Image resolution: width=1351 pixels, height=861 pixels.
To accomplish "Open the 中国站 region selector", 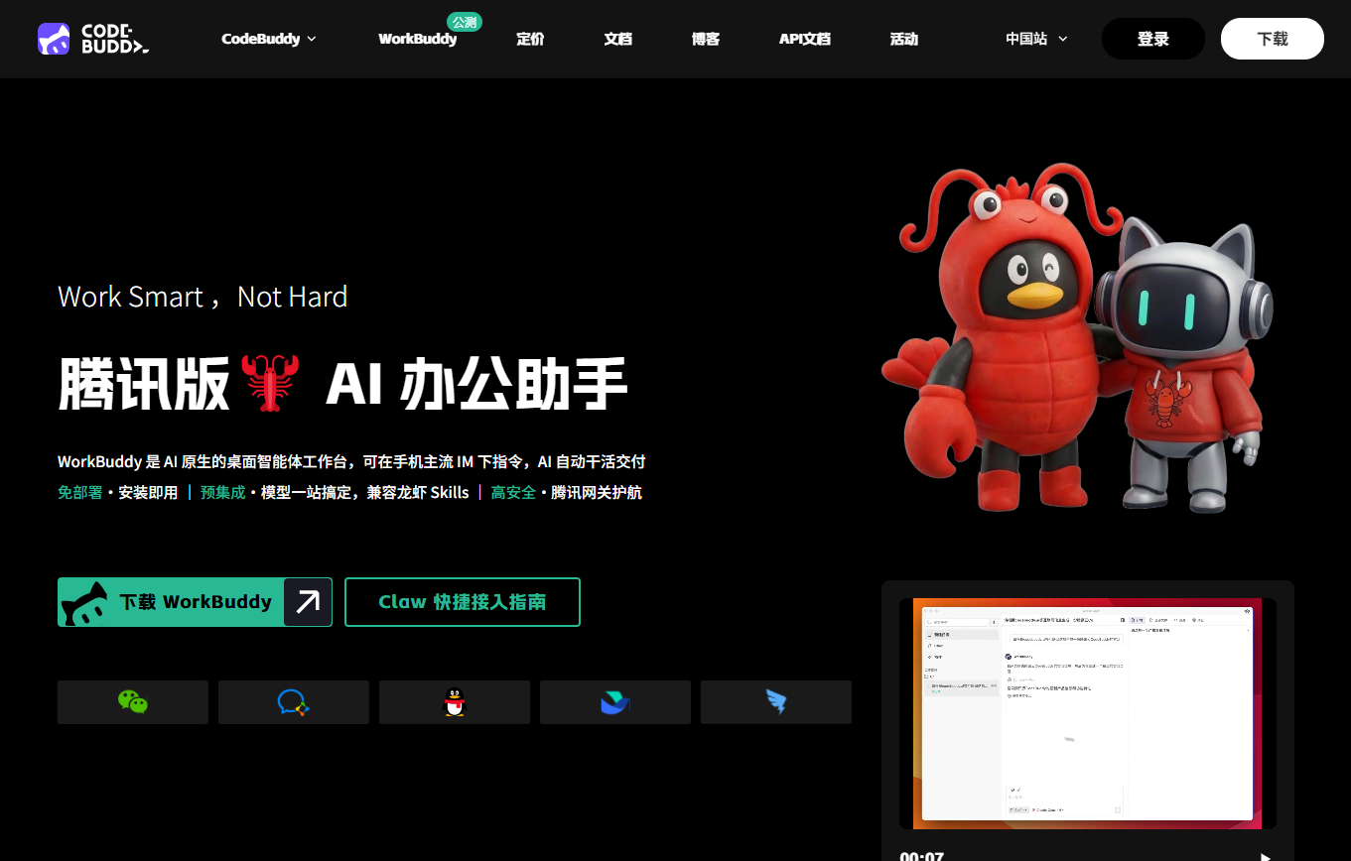I will pyautogui.click(x=1036, y=39).
